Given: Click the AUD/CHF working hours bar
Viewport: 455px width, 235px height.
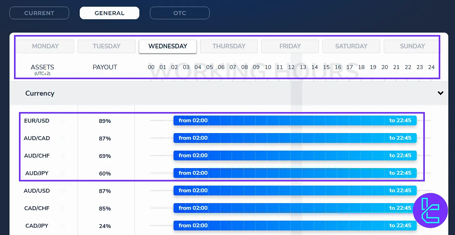Looking at the screenshot, I should point(295,155).
